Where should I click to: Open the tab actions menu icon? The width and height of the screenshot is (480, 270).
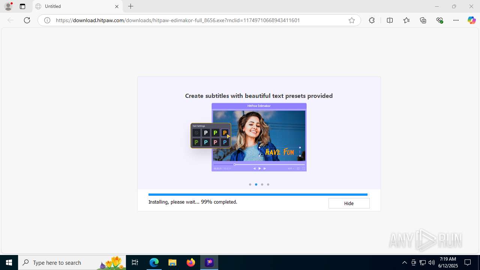pos(22,6)
